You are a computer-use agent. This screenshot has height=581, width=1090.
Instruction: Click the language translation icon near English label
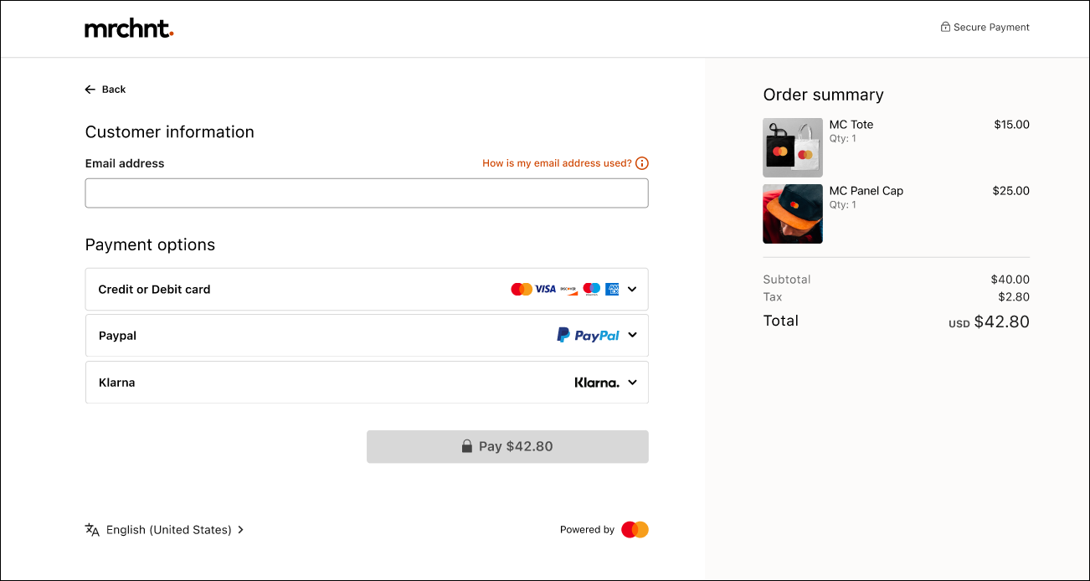point(91,529)
